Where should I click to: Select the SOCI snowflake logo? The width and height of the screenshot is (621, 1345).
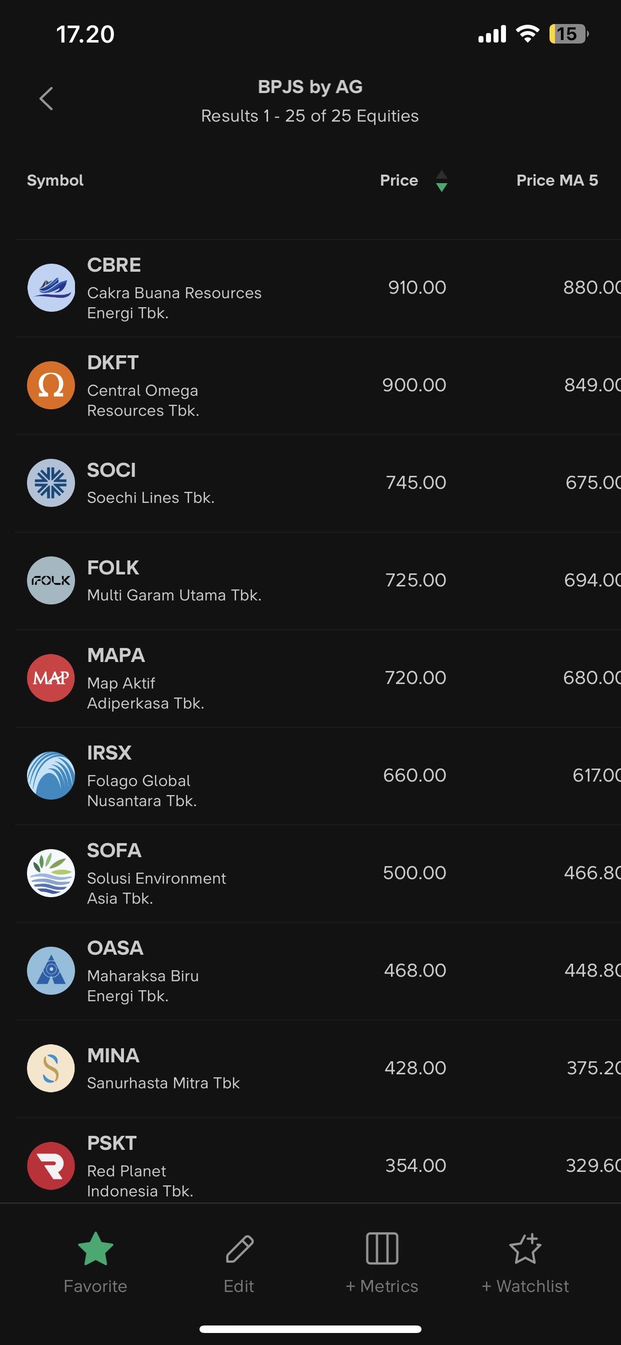coord(51,483)
